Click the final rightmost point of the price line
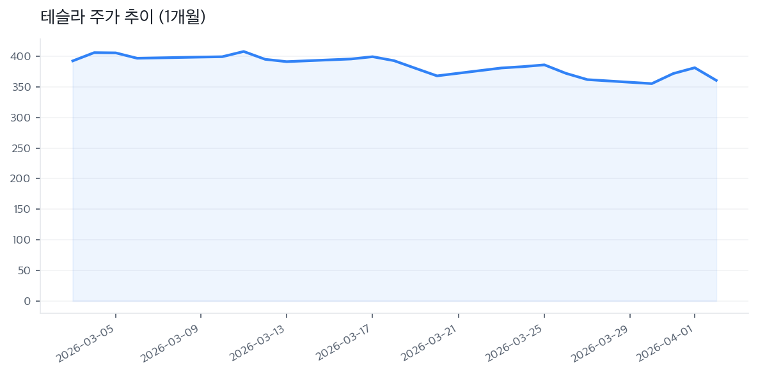Screen dimensions: 758x374 point(716,81)
